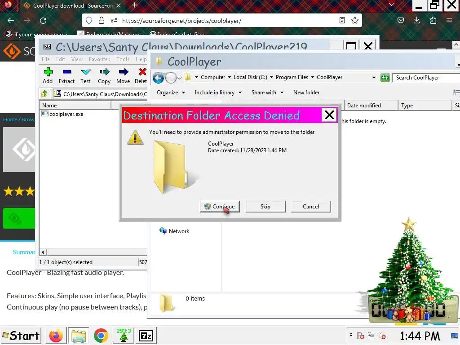This screenshot has width=460, height=345.
Task: Click the Home breadcrumb link on SourceForge
Action: tap(10, 119)
